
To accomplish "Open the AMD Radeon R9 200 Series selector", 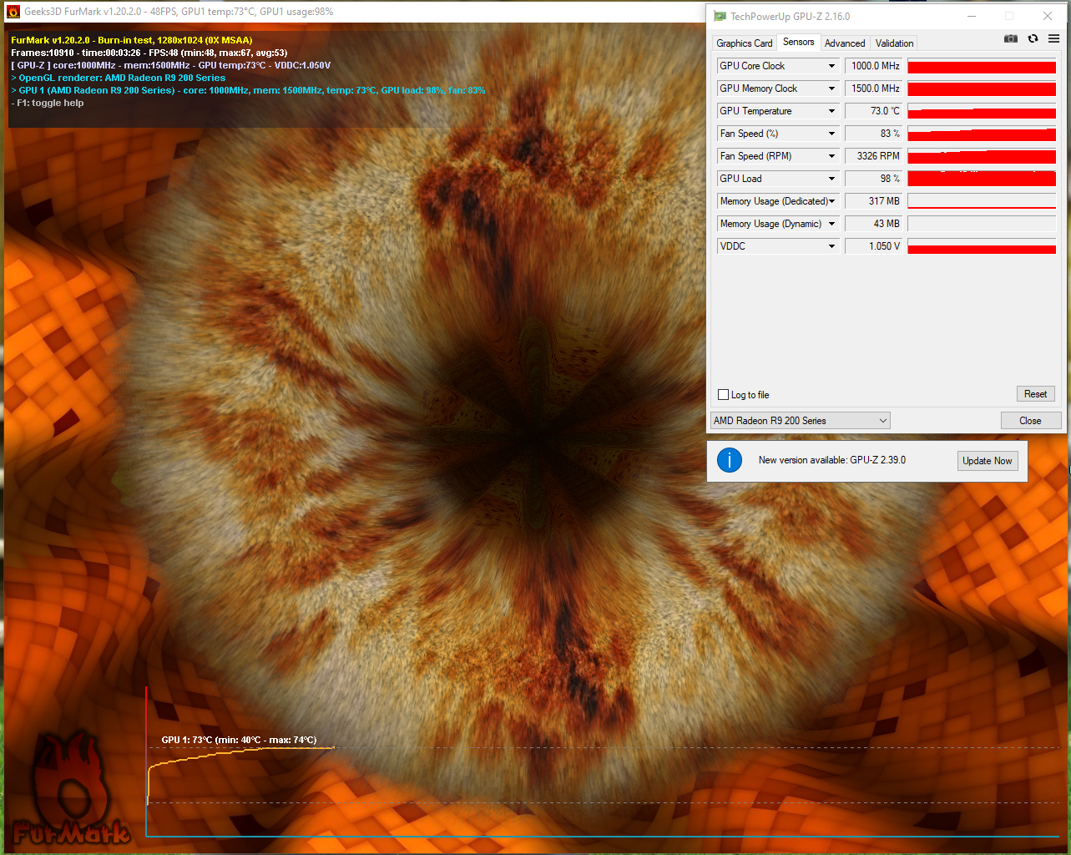I will coord(800,421).
